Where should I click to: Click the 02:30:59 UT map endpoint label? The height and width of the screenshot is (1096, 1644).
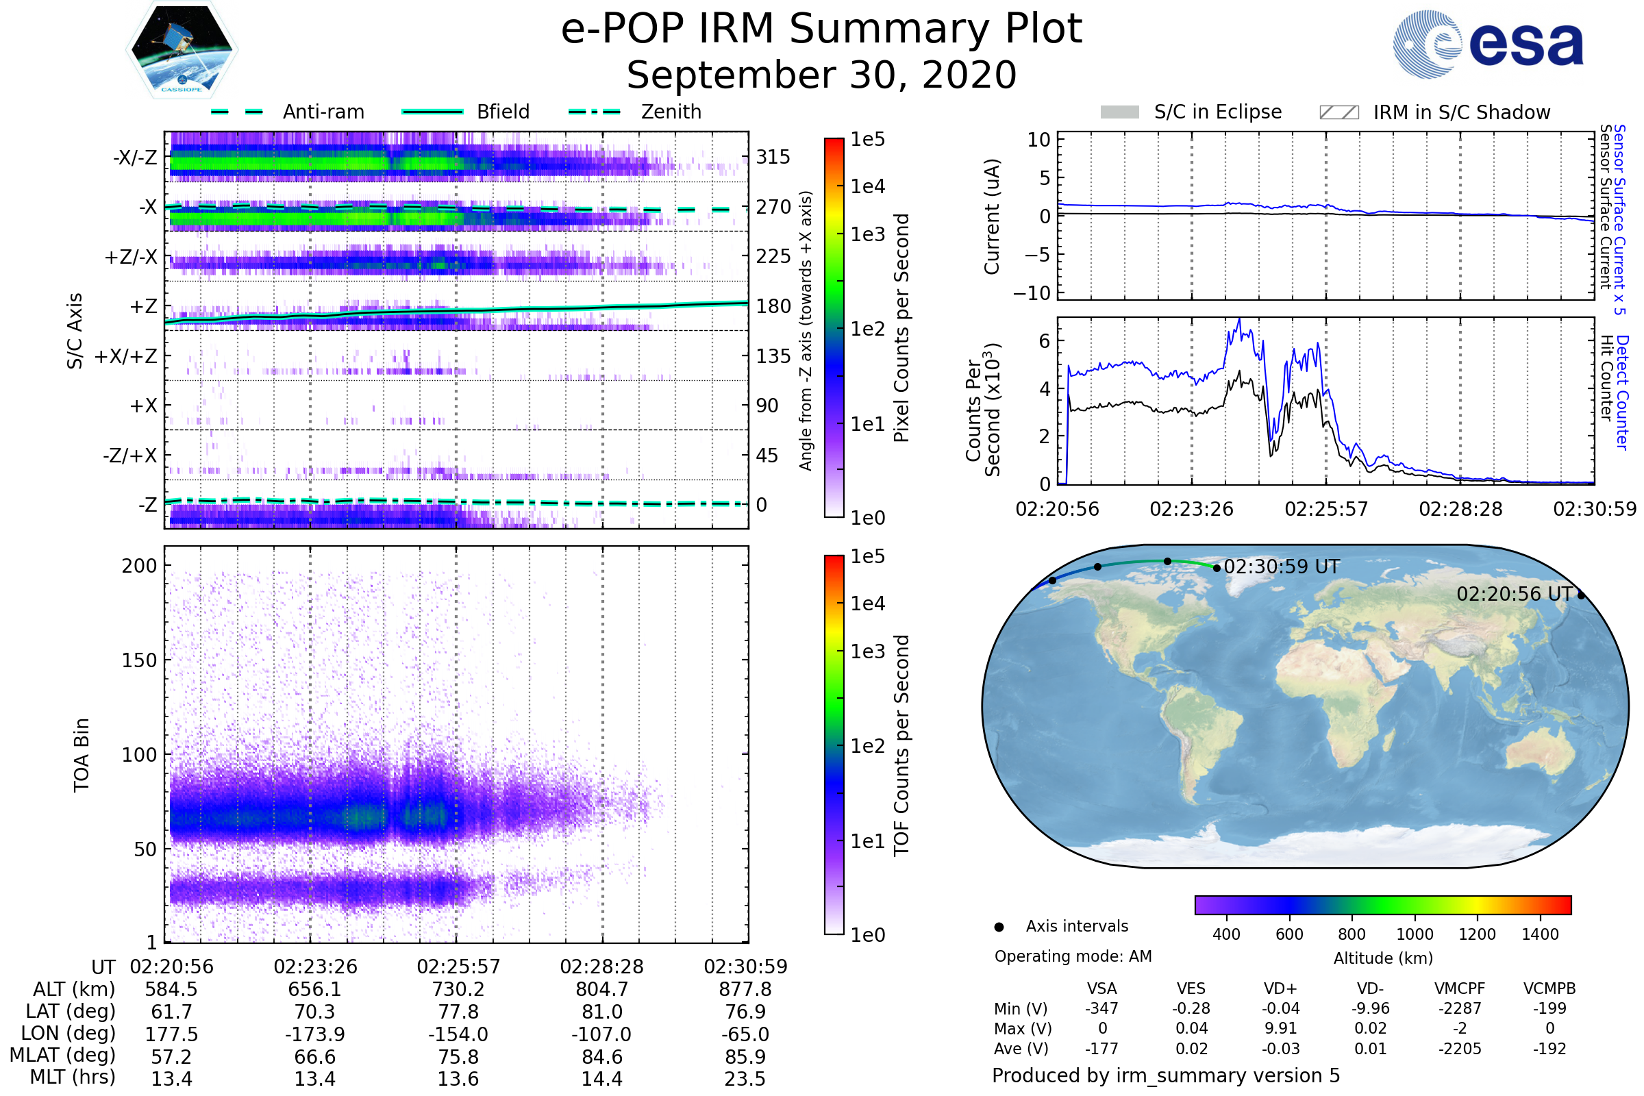1281,567
